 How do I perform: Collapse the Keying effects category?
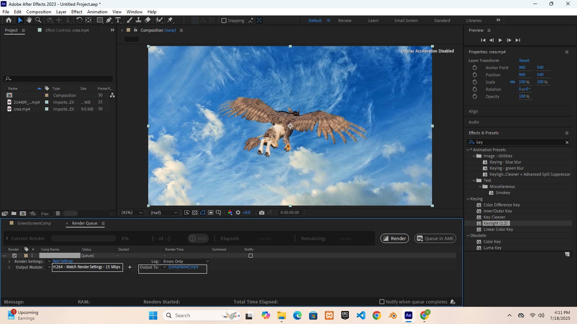tap(468, 199)
